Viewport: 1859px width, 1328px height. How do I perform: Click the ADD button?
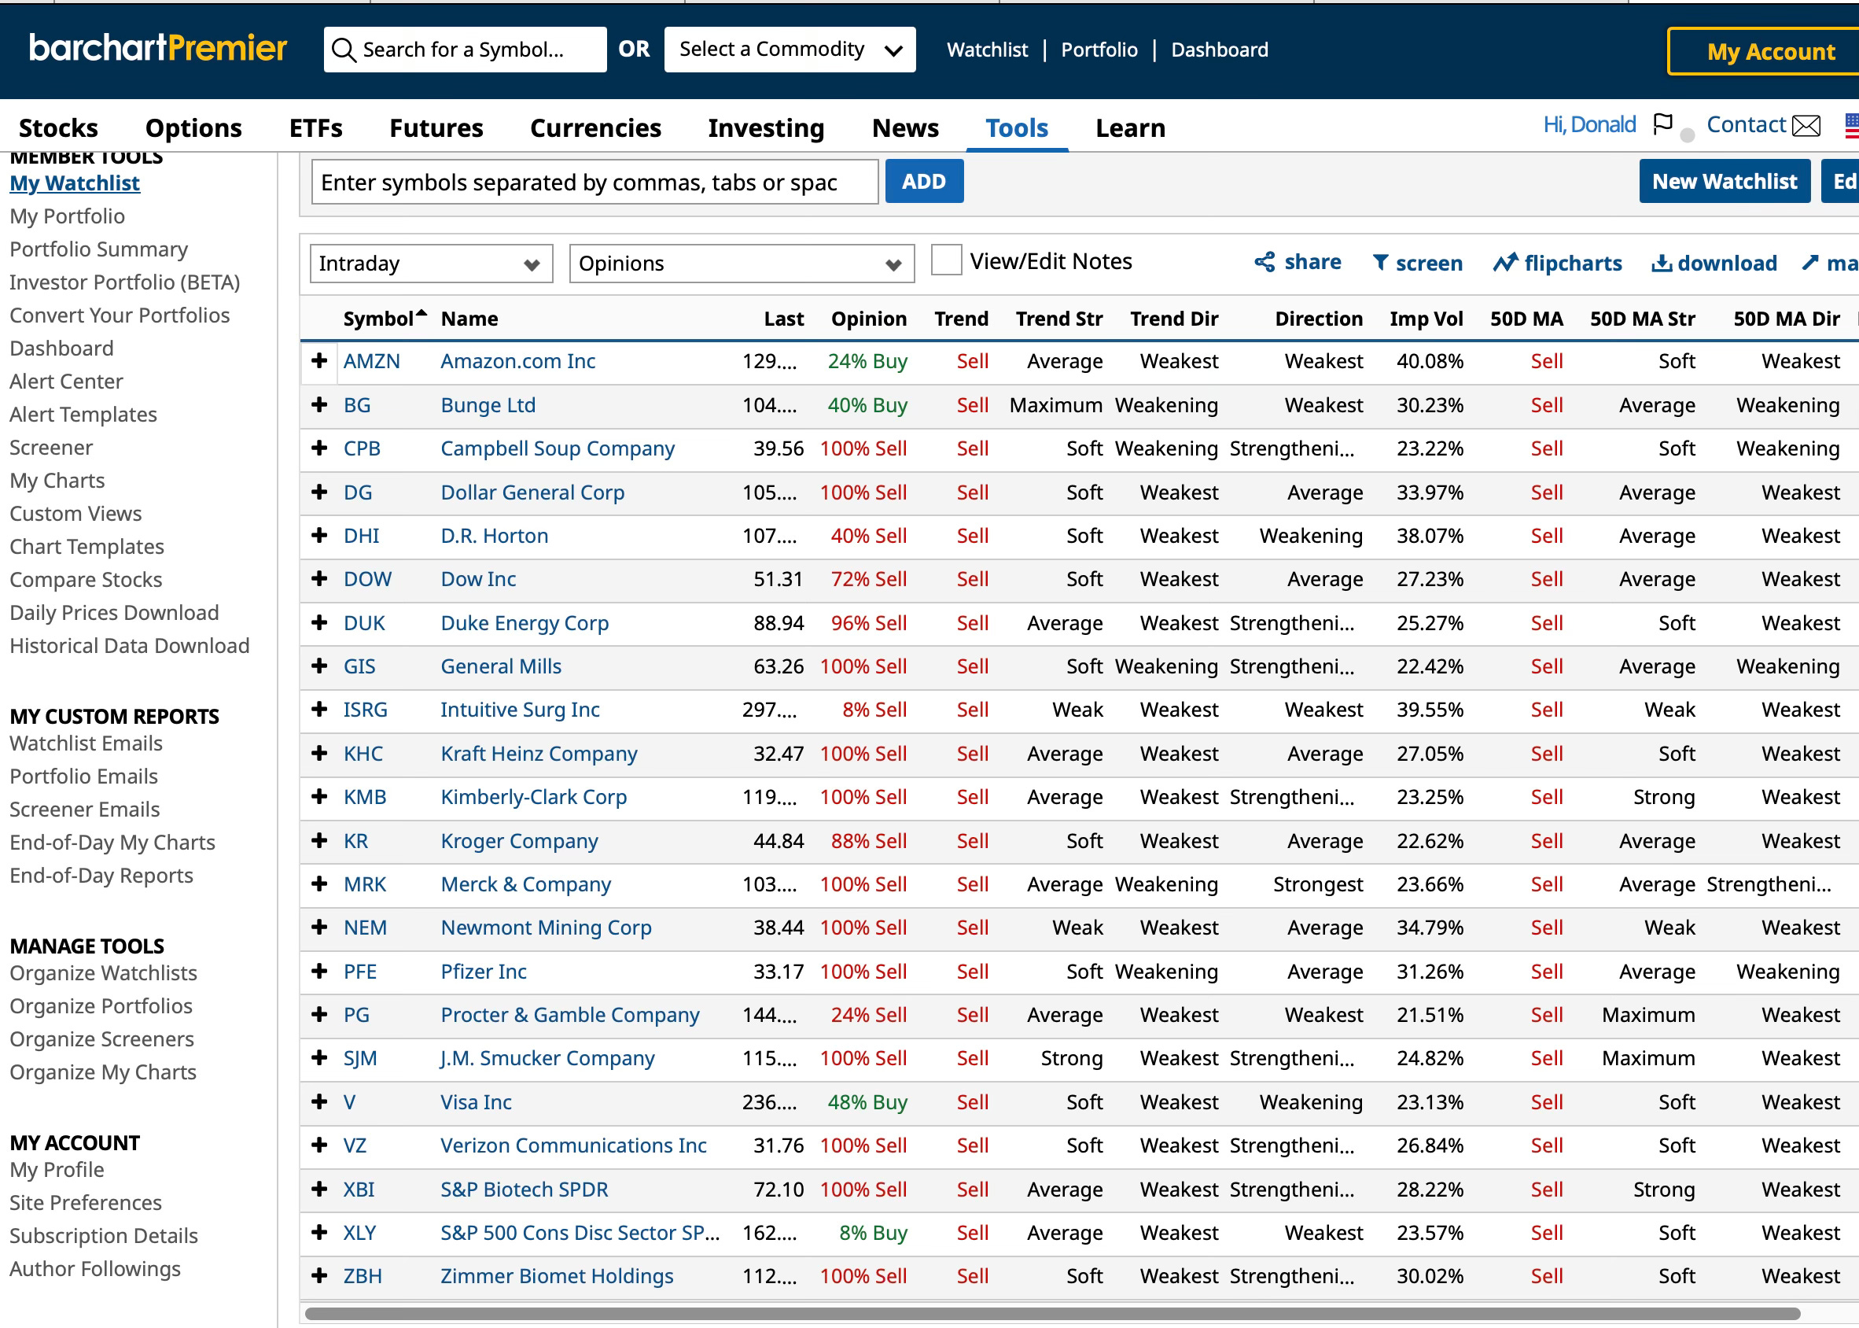pos(924,182)
